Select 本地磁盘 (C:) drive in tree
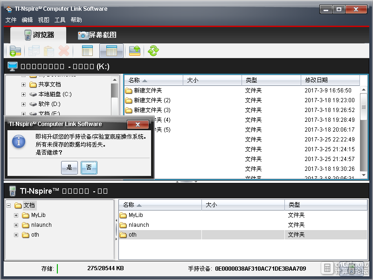This screenshot has width=373, height=280. 55,94
